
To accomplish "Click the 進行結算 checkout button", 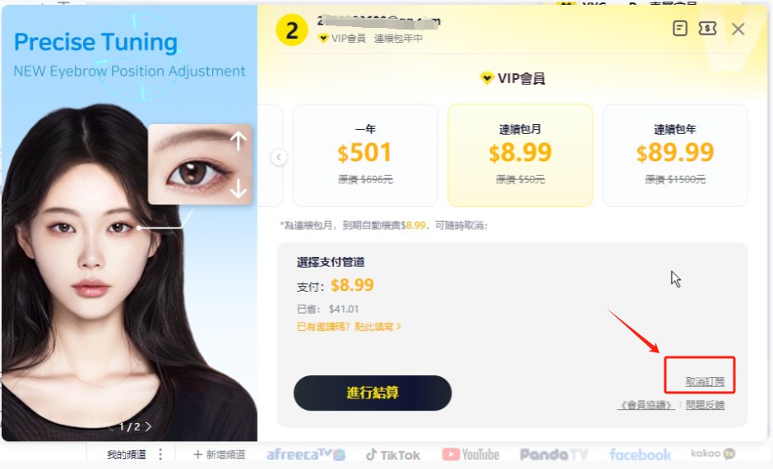I will (373, 393).
